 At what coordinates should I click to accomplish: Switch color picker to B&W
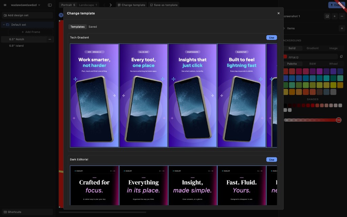[312, 64]
